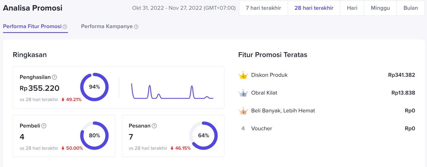Switch time period to Bulan
The image size is (427, 167).
[410, 8]
